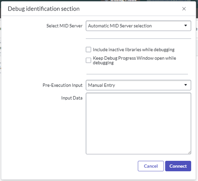Enable Include inactive libraries while debugging checkbox
Viewport: 198px width, 181px height.
pos(88,50)
